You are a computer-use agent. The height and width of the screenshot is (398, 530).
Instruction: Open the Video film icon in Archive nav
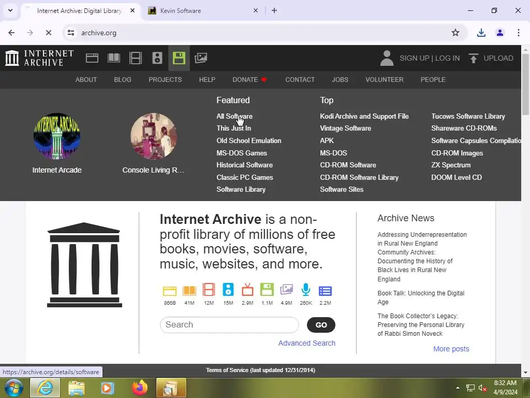click(136, 58)
